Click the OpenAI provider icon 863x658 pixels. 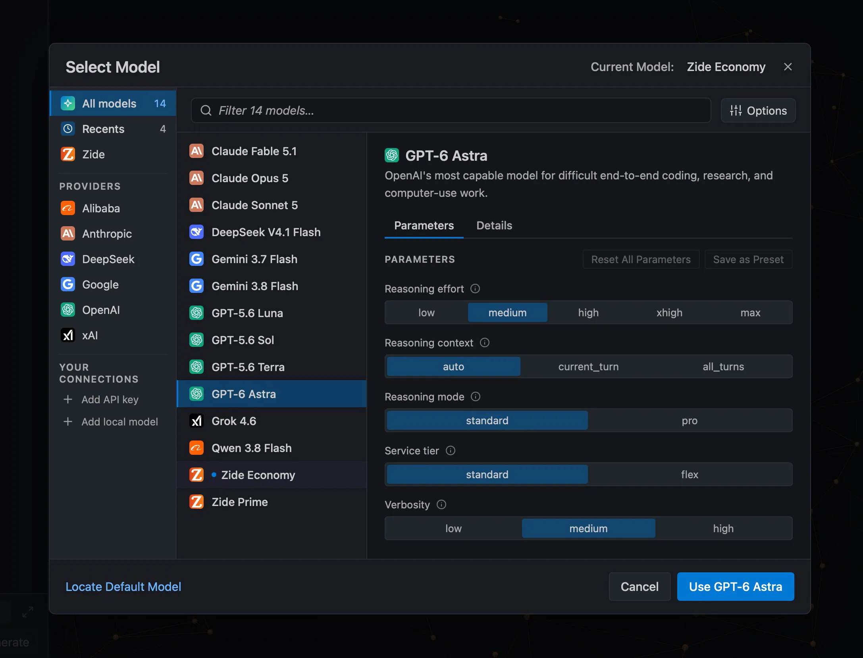pos(68,310)
